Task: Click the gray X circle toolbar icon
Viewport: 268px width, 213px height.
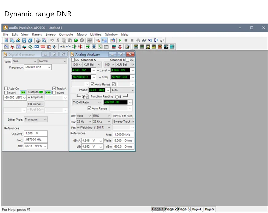Action: click(82, 40)
